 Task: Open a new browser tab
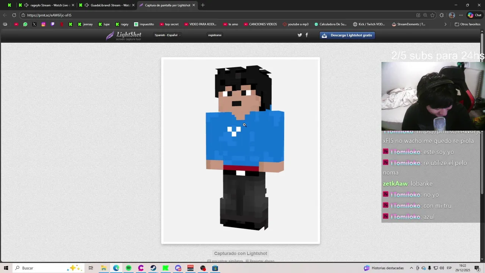(203, 5)
